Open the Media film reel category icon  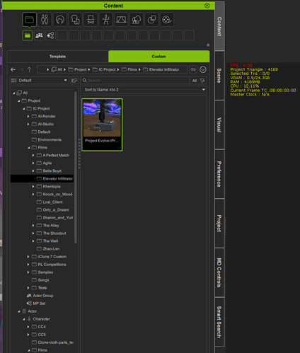click(x=167, y=20)
